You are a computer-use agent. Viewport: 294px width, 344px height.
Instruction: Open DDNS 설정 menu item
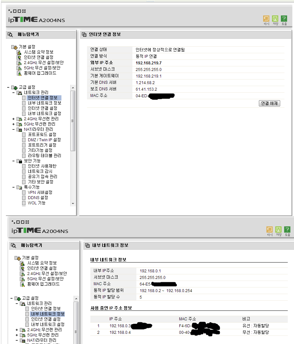pyautogui.click(x=38, y=198)
